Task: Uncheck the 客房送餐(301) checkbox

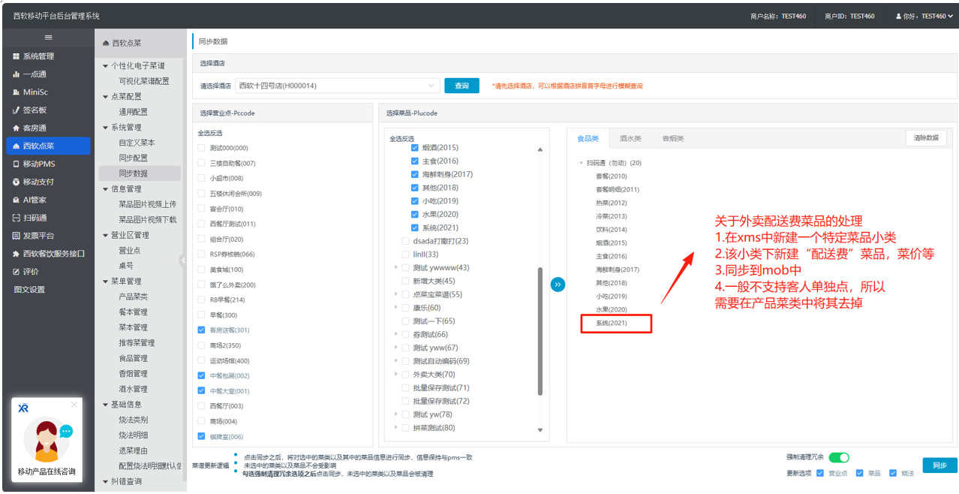Action: point(201,330)
